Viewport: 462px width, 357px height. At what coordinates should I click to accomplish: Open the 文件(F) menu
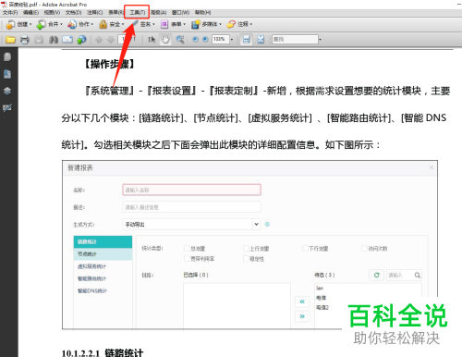click(x=10, y=13)
